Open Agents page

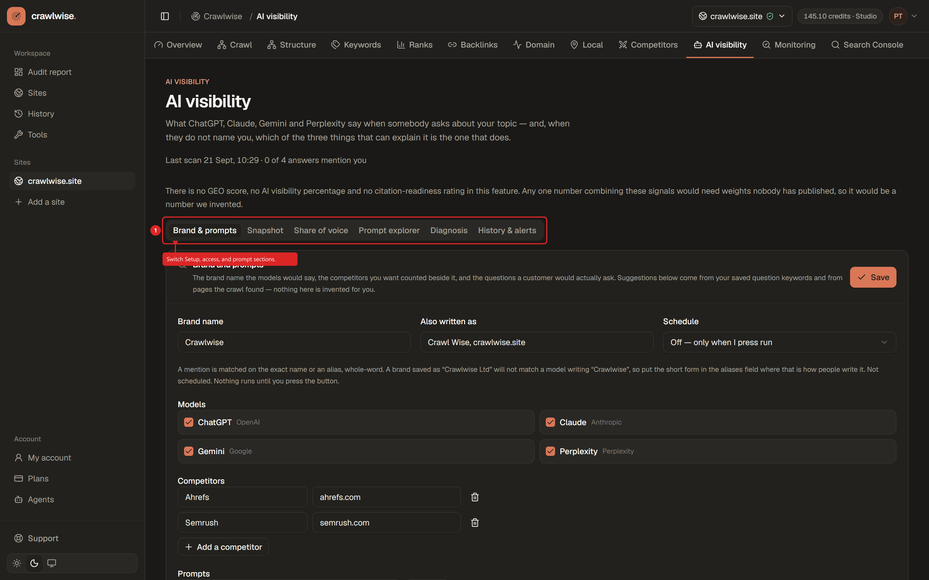tap(72, 499)
